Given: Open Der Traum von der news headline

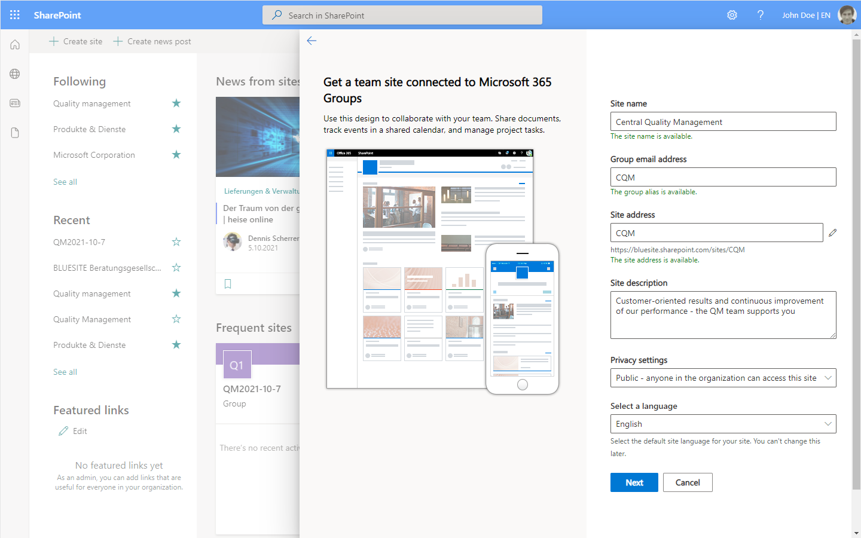Looking at the screenshot, I should tap(261, 213).
